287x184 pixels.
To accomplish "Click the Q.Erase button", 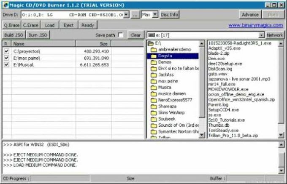I will click(12, 25).
